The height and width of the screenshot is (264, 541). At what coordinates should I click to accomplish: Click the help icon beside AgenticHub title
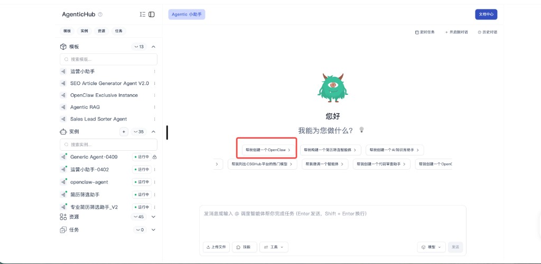click(100, 15)
